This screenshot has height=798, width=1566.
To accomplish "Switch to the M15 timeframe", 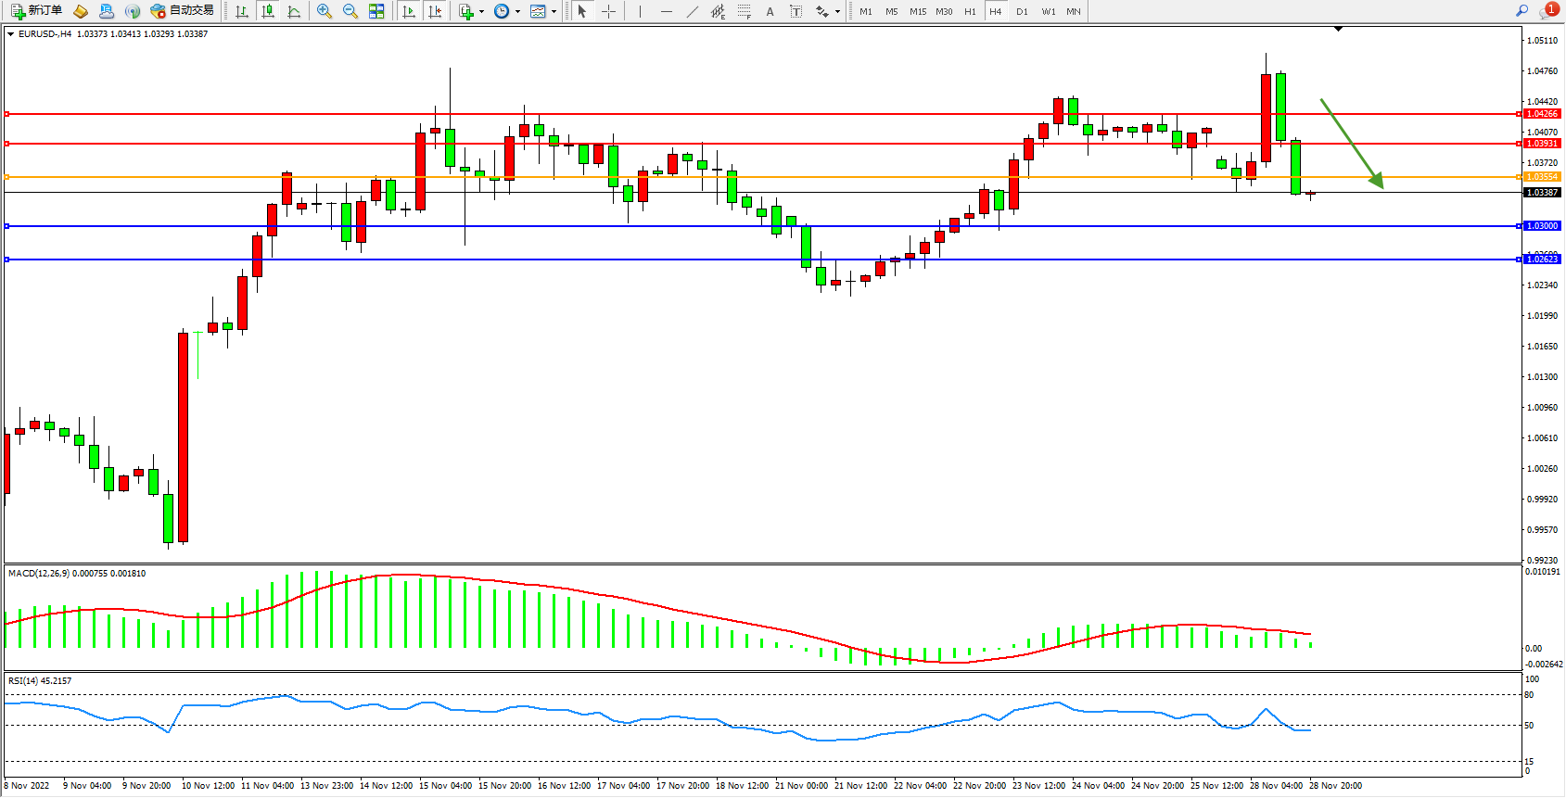I will pos(918,11).
